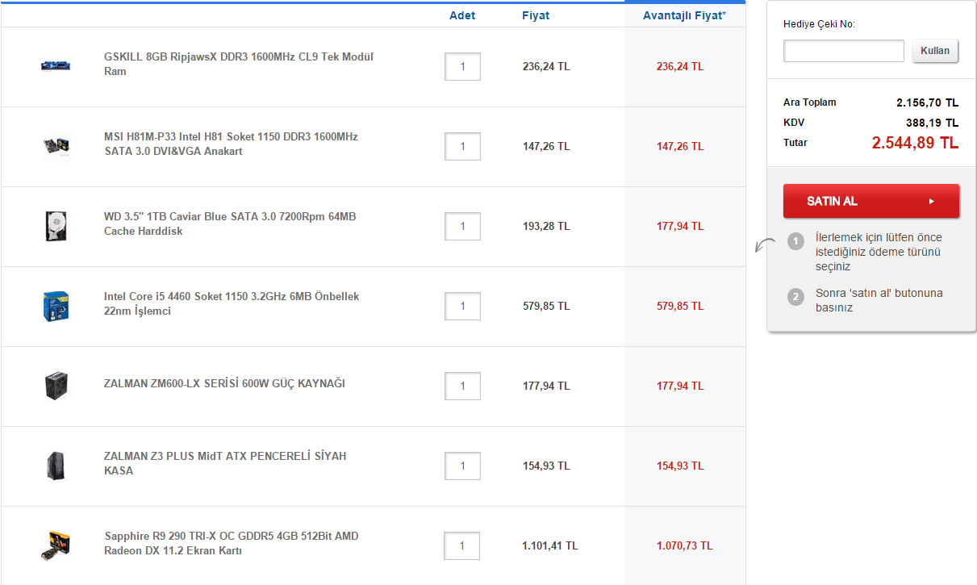The width and height of the screenshot is (977, 585).
Task: Click the red 177,94 TL price for WD harddisk
Action: pos(680,227)
